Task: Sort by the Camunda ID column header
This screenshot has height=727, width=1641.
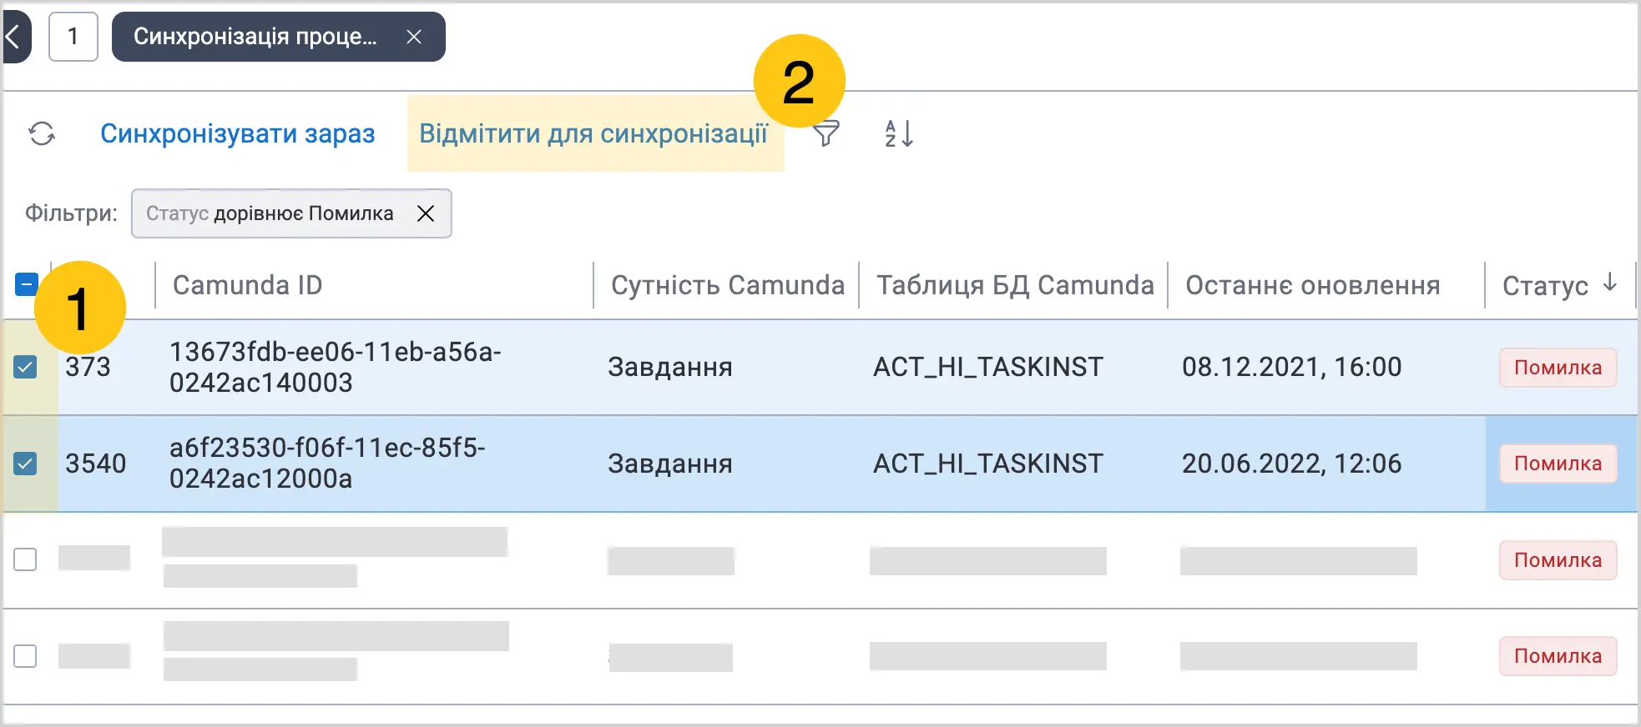Action: click(x=247, y=285)
